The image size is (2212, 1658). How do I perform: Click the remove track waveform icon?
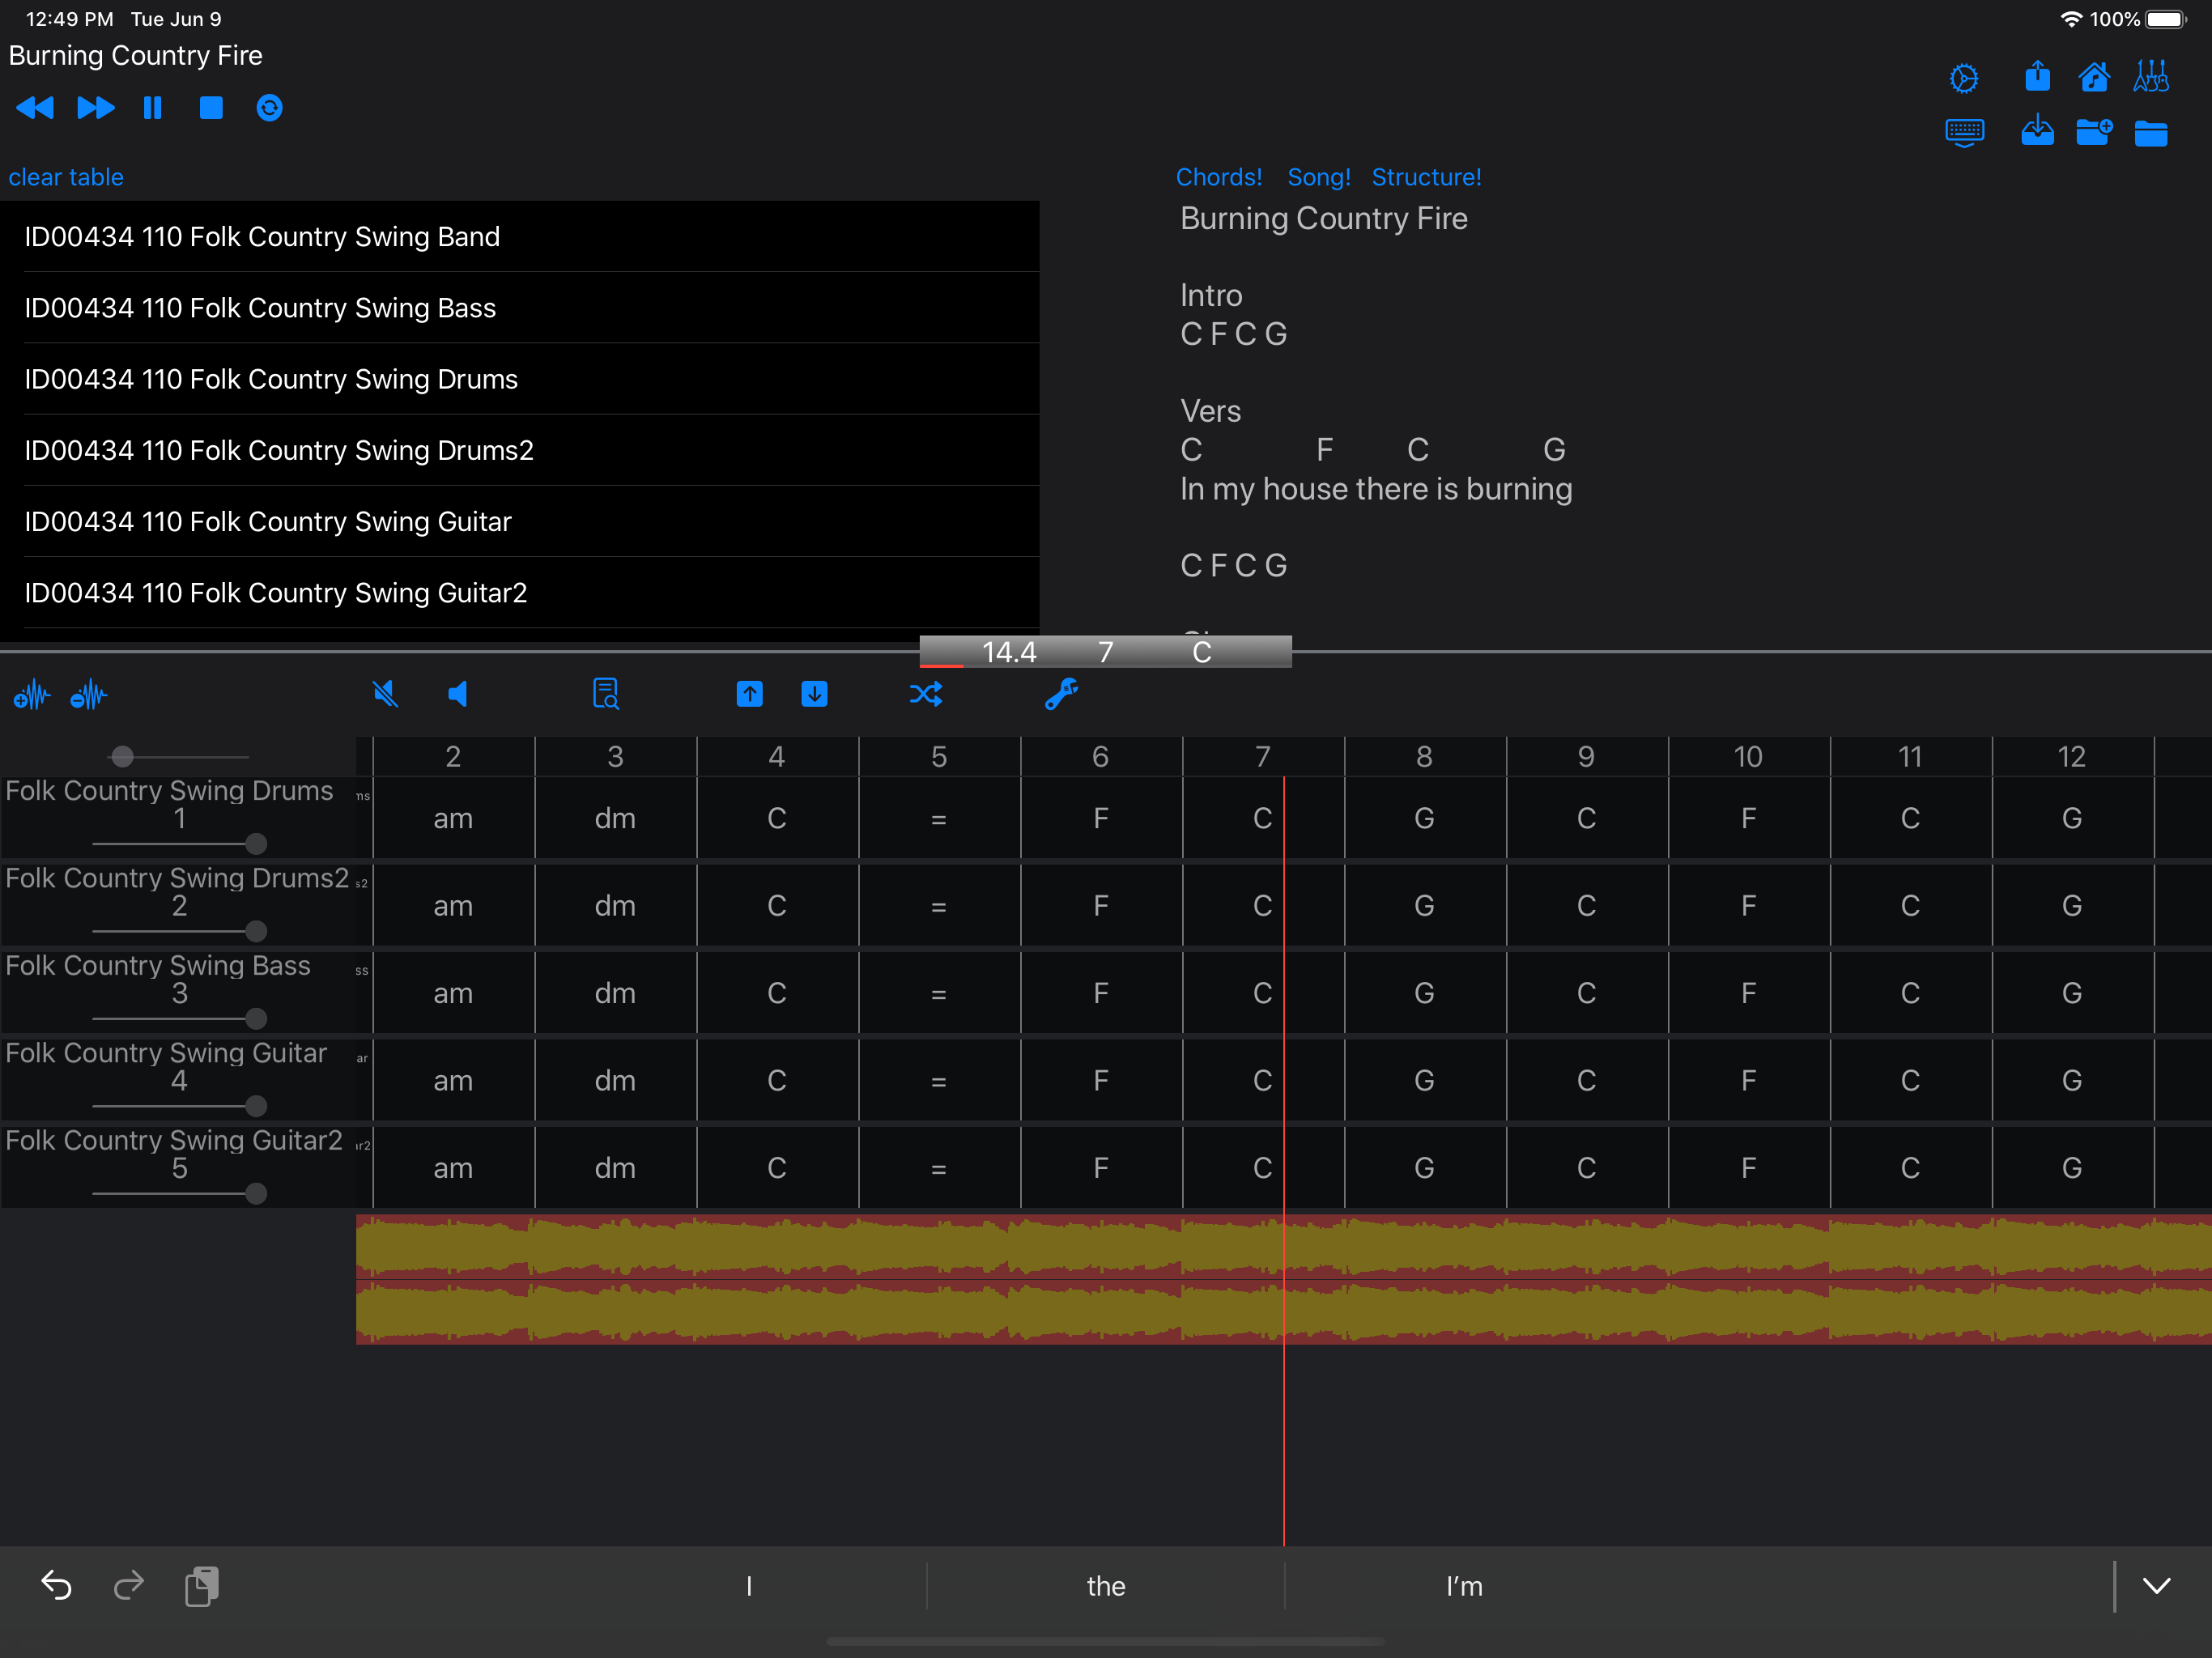[x=88, y=694]
